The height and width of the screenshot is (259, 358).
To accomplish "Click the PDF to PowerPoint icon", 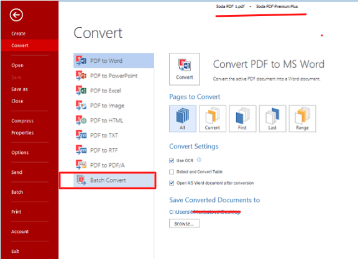I will click(81, 76).
